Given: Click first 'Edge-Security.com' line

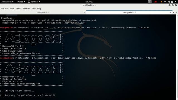Looking at the screenshot, I should pyautogui.click(x=12, y=51).
